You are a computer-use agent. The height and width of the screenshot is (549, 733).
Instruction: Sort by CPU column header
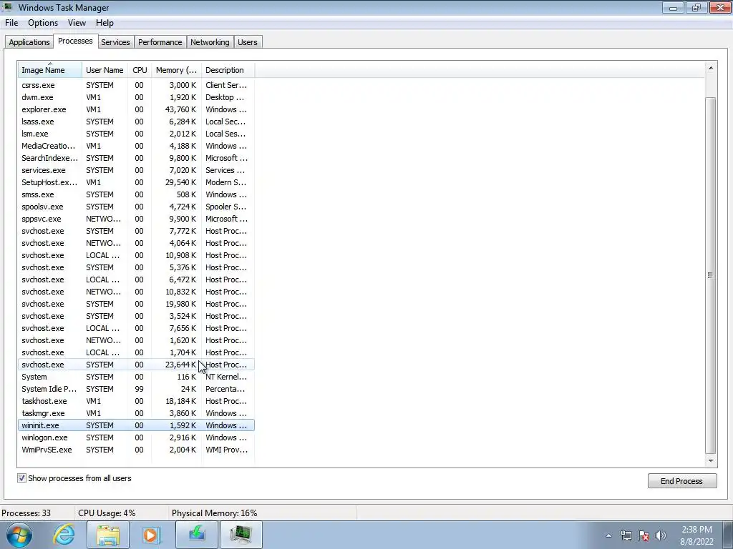pos(140,70)
